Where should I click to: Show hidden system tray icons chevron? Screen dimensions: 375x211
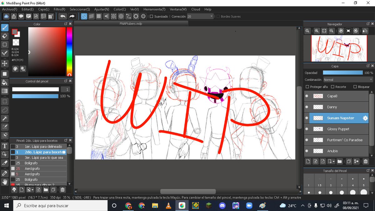click(302, 206)
